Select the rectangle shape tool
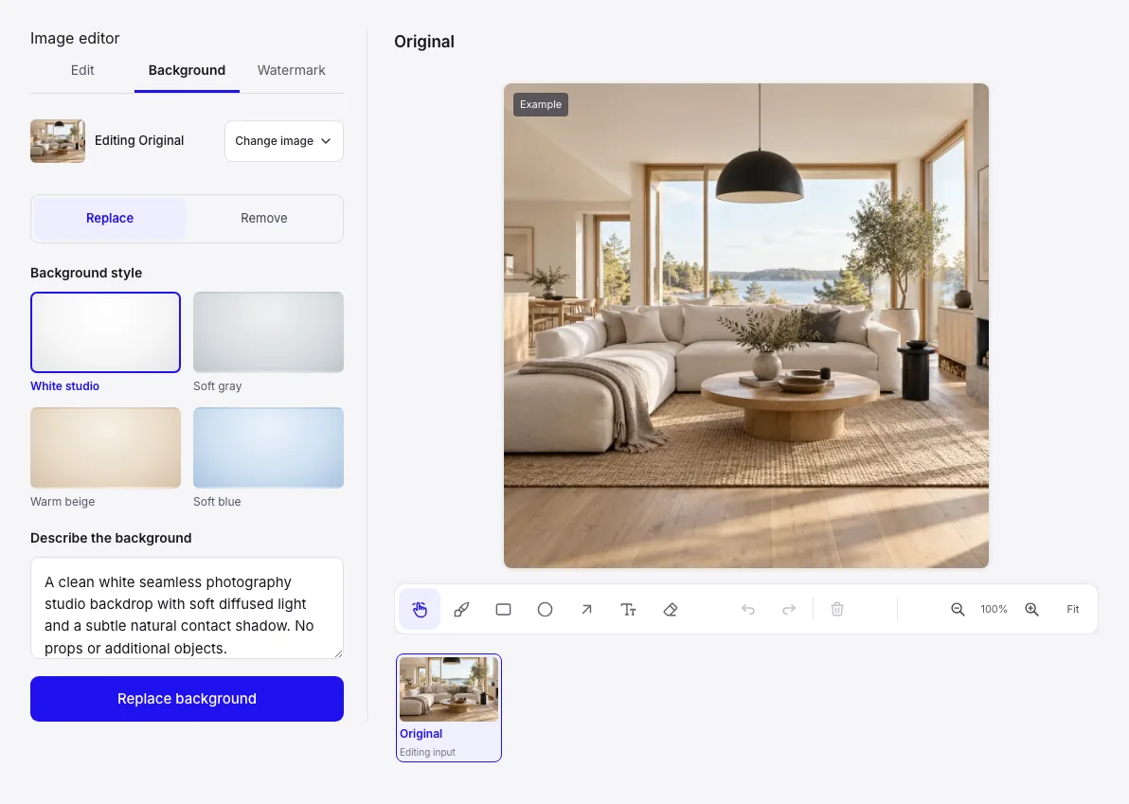Viewport: 1129px width, 804px height. pyautogui.click(x=503, y=610)
